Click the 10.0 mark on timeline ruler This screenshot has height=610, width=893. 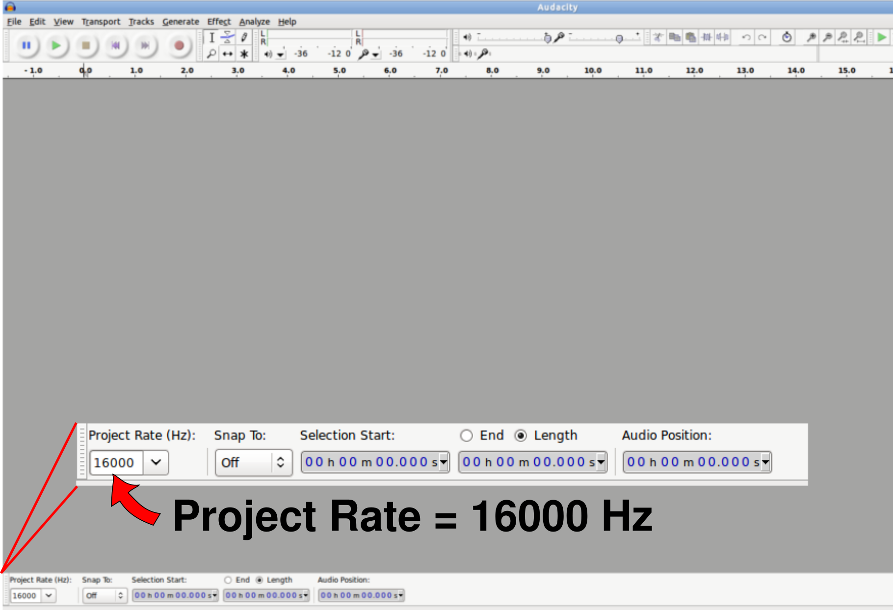[x=593, y=70]
